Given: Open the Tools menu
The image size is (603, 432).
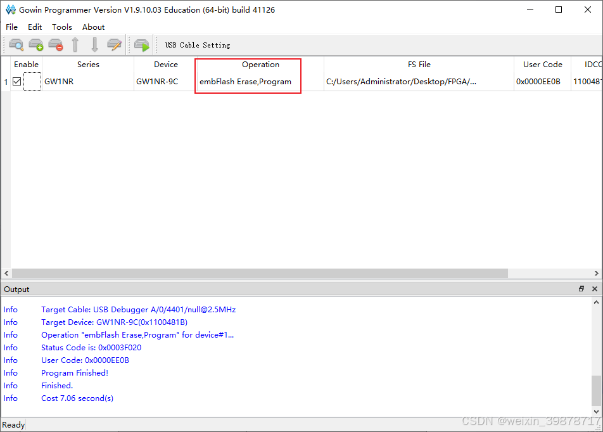Looking at the screenshot, I should tap(62, 27).
